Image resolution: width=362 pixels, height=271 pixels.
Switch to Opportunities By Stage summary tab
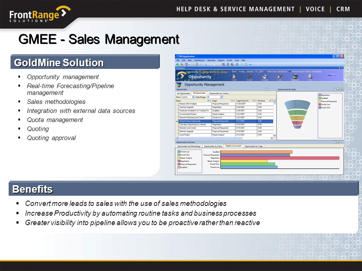coord(253,146)
